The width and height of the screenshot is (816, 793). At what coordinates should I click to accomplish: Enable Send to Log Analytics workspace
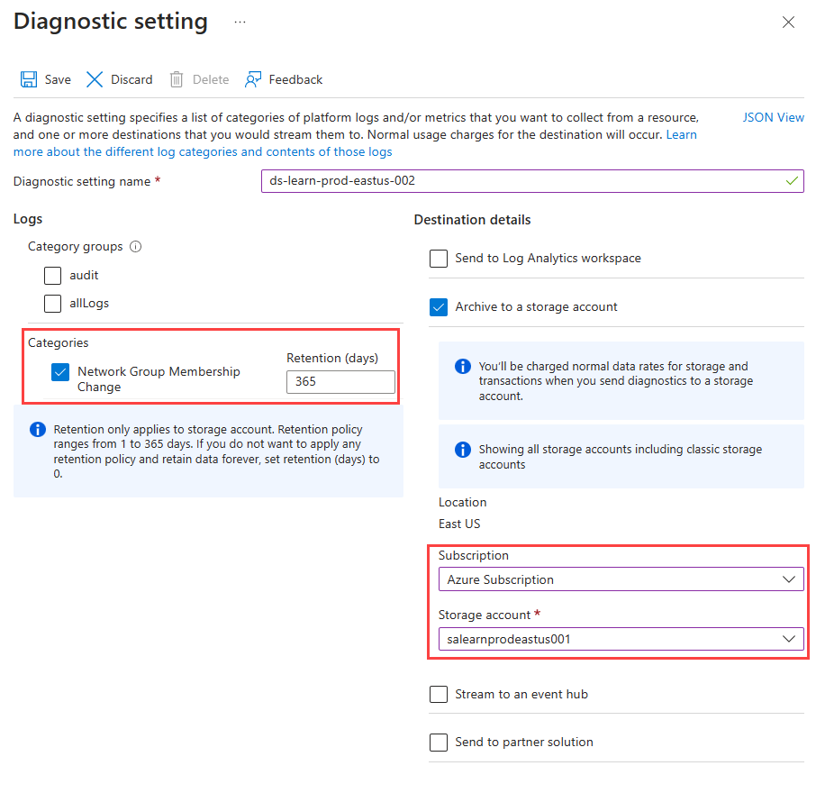[x=439, y=259]
